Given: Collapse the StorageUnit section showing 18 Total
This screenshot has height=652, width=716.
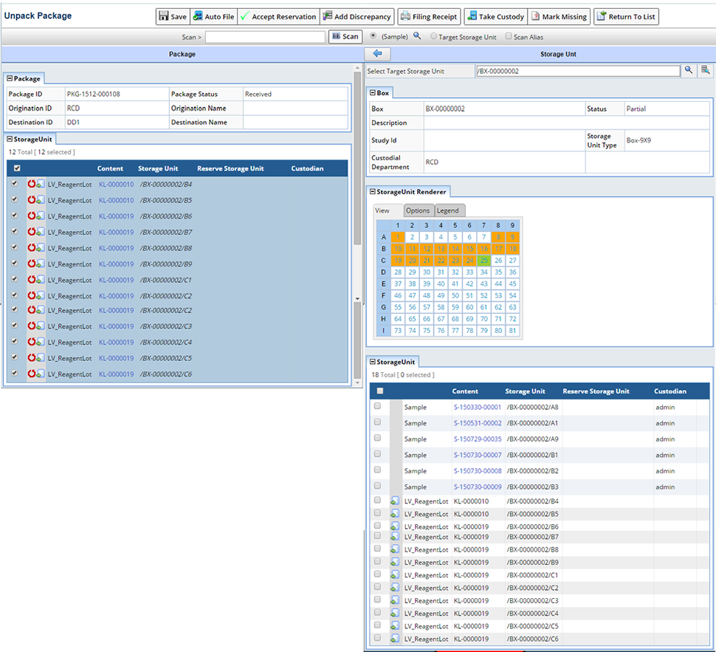Looking at the screenshot, I should coord(373,362).
